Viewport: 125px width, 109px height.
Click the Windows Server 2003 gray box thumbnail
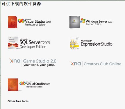pos(75,22)
